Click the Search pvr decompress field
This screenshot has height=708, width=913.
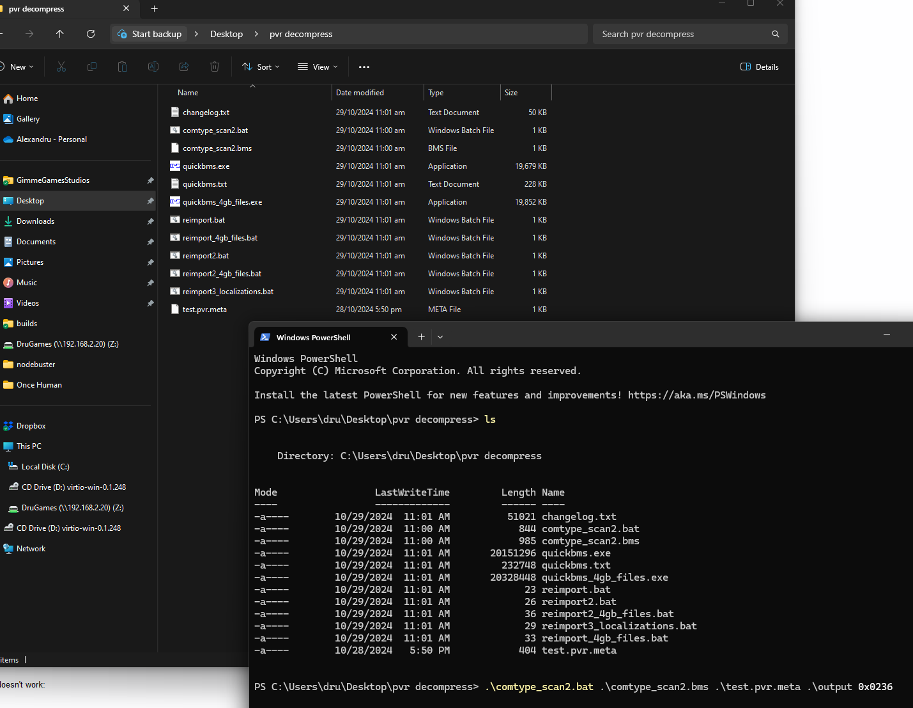pos(690,34)
